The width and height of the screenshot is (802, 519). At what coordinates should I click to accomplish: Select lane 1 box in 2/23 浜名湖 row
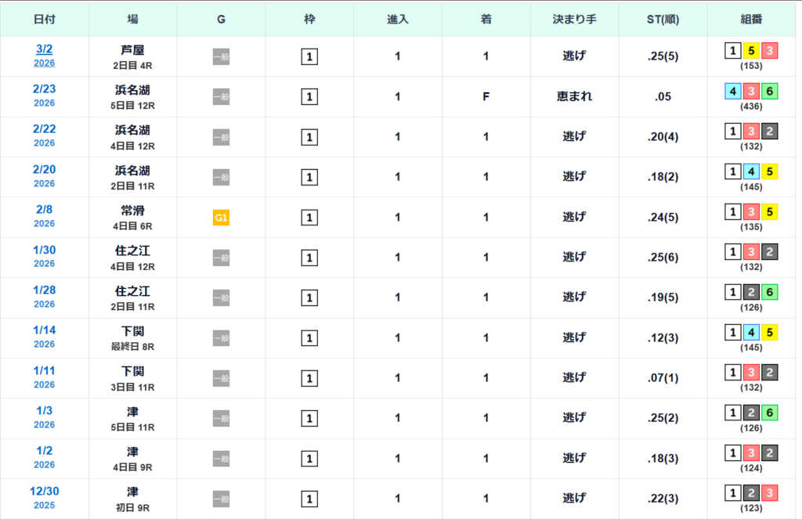(309, 97)
